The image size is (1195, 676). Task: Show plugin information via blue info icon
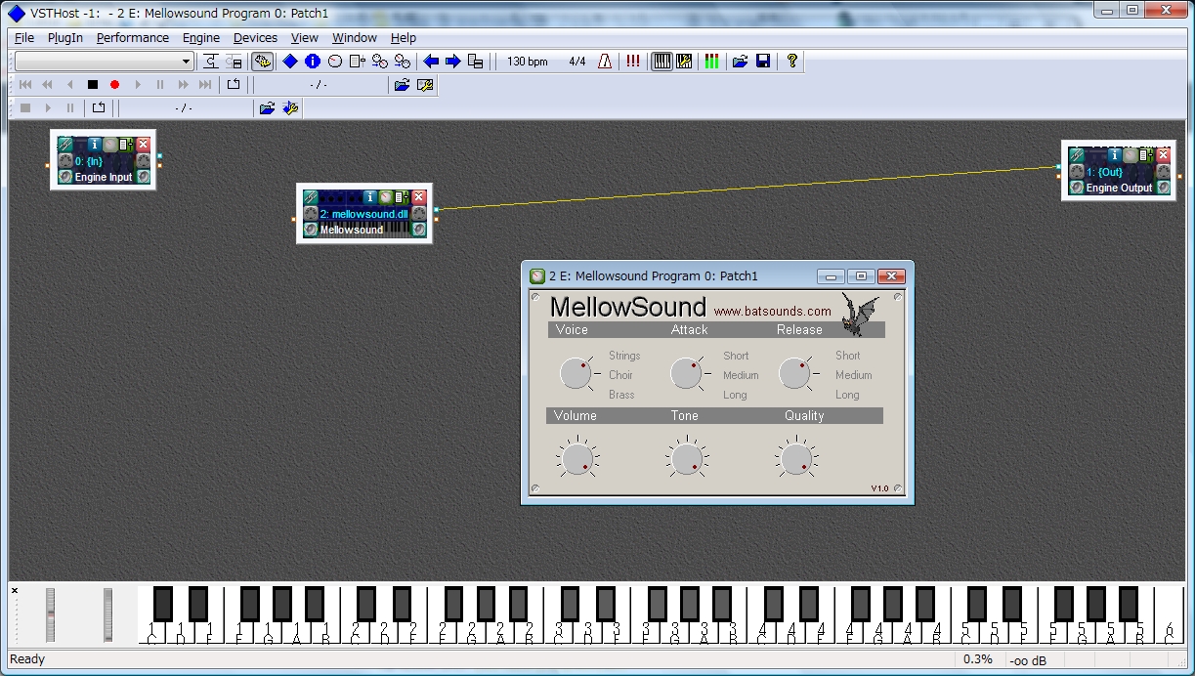tap(313, 62)
